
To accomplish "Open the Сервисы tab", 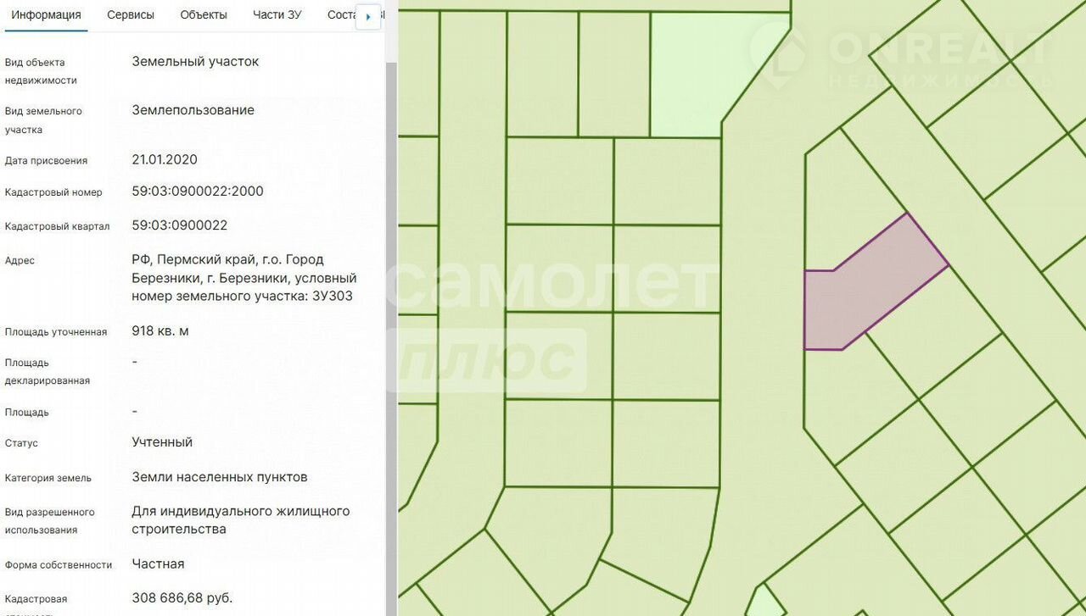I will click(x=131, y=15).
